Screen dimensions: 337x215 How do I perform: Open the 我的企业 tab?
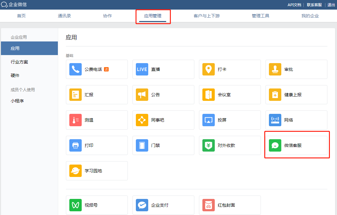tap(310, 16)
